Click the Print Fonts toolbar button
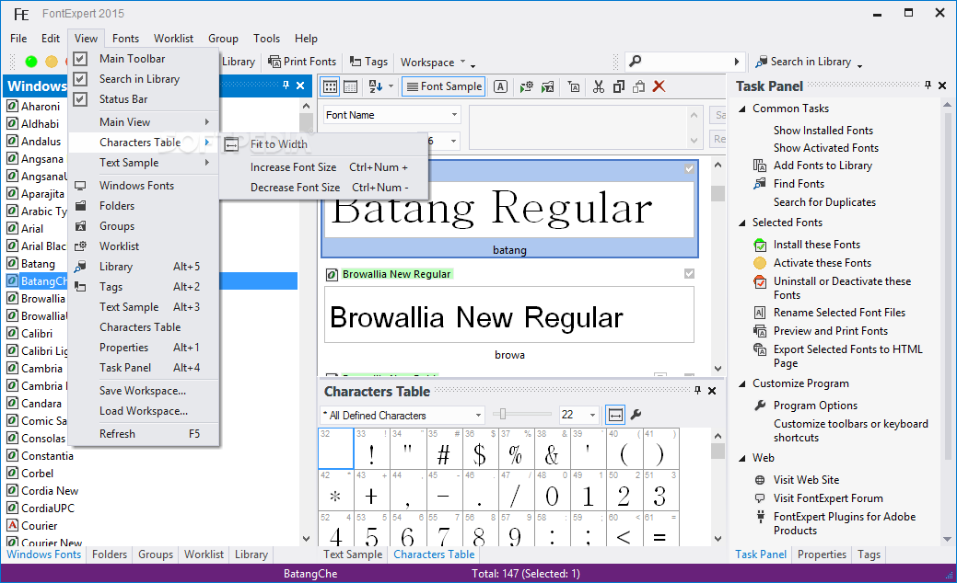This screenshot has height=583, width=957. tap(302, 62)
